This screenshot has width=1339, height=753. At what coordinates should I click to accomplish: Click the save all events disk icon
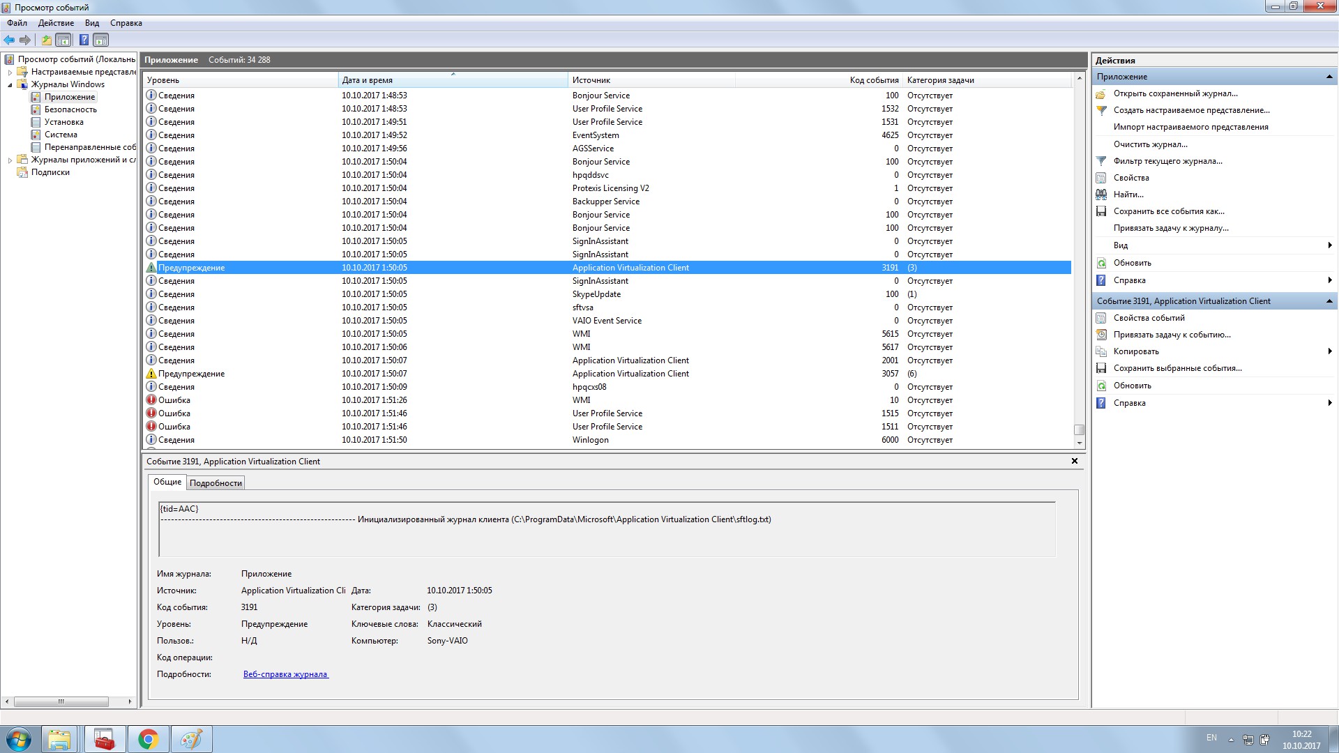tap(1101, 211)
